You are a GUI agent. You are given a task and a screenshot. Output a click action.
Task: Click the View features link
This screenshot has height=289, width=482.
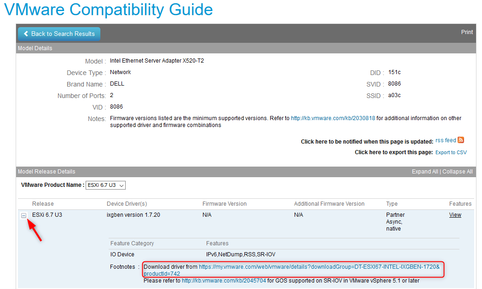tap(455, 215)
